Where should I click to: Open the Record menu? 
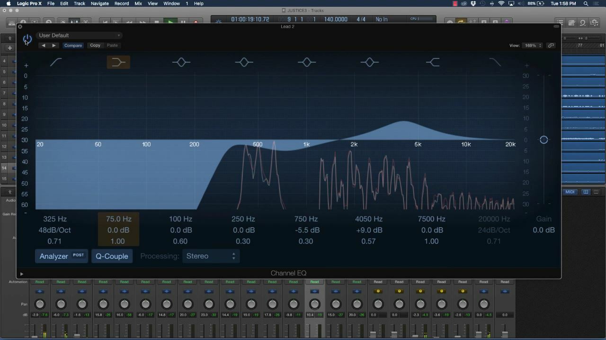(x=122, y=3)
